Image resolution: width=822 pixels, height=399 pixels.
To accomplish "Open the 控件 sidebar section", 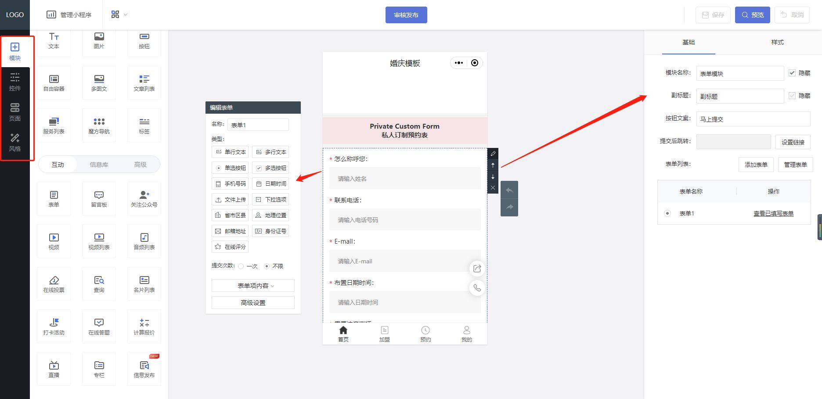I will pyautogui.click(x=15, y=82).
